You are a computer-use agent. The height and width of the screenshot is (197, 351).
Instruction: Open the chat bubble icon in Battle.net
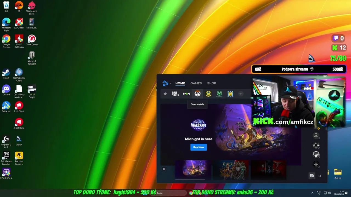coord(312,176)
